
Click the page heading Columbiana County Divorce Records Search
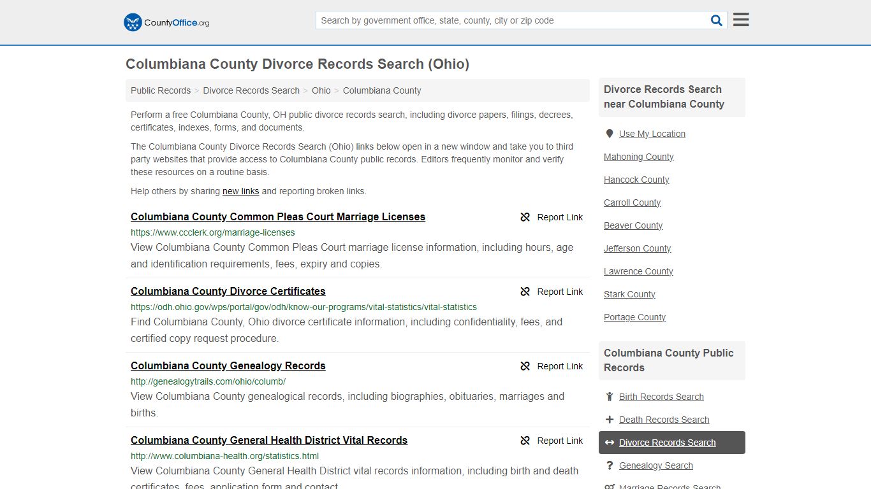[x=297, y=64]
